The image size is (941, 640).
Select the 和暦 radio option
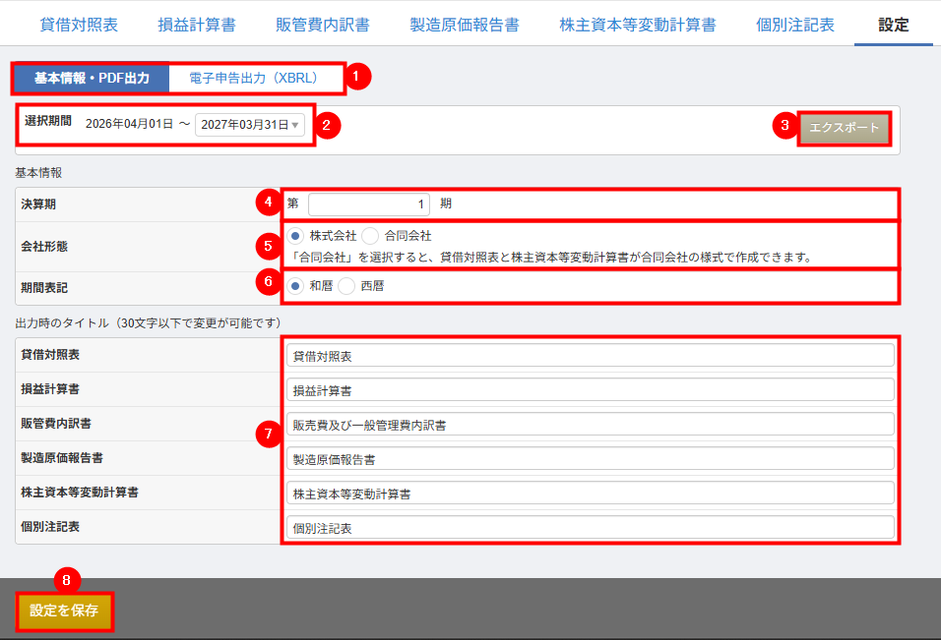click(x=295, y=286)
